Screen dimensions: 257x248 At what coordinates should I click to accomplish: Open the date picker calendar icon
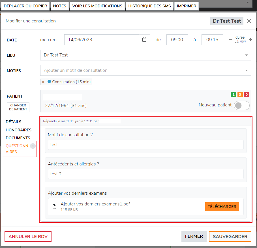pyautogui.click(x=144, y=40)
